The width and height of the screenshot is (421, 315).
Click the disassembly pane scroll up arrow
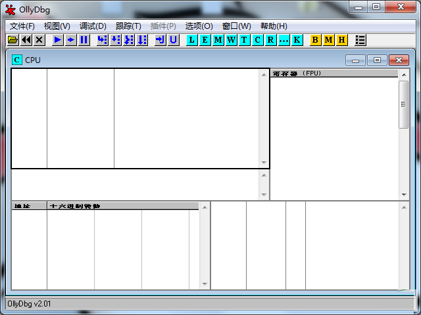tap(264, 75)
